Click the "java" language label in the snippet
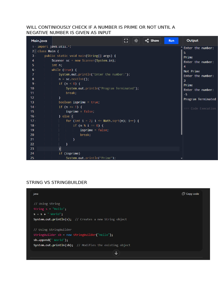Screen dimensions: 218x291 click(36, 194)
